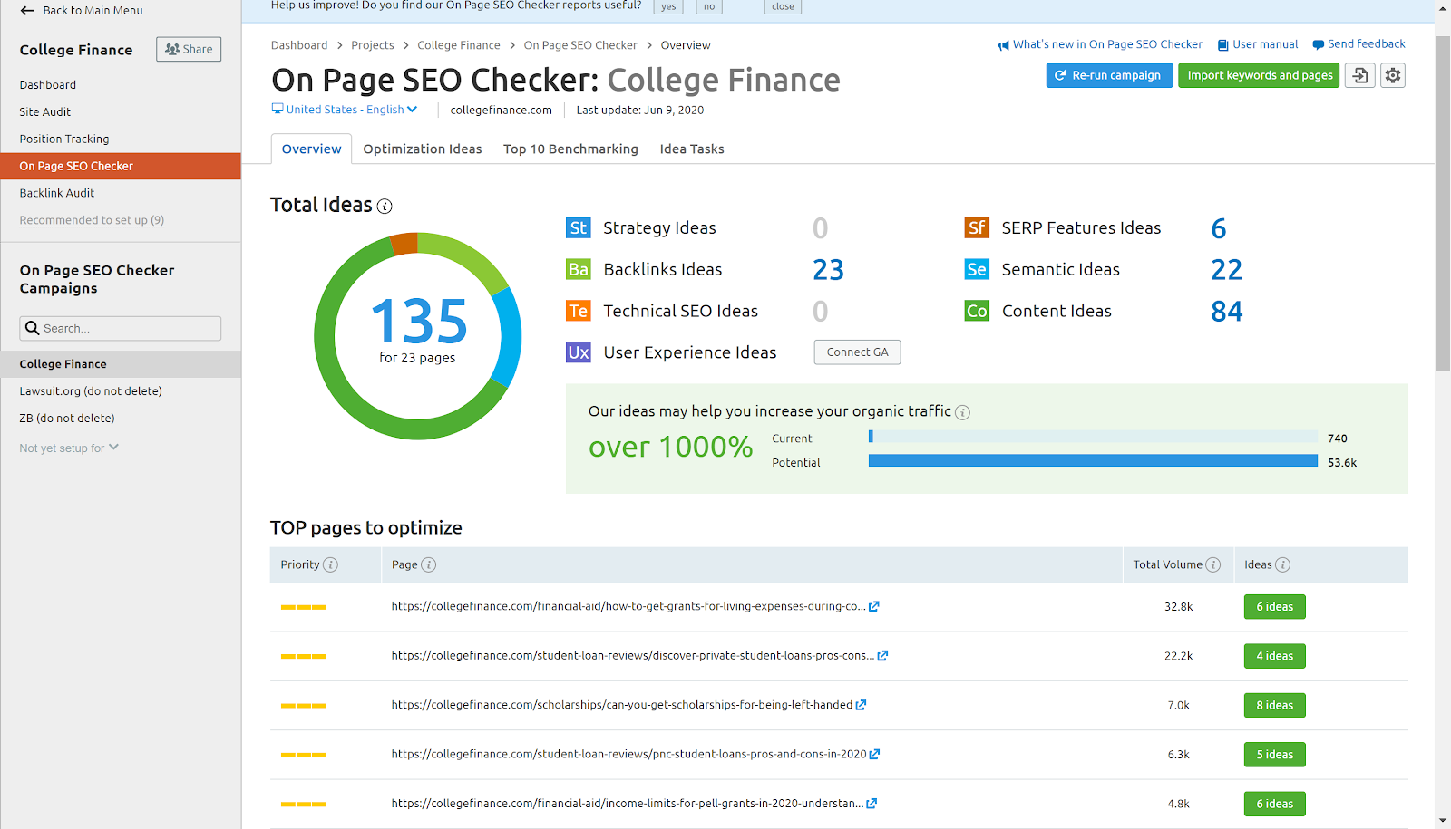Expand the Not yet setup for list

(x=69, y=448)
